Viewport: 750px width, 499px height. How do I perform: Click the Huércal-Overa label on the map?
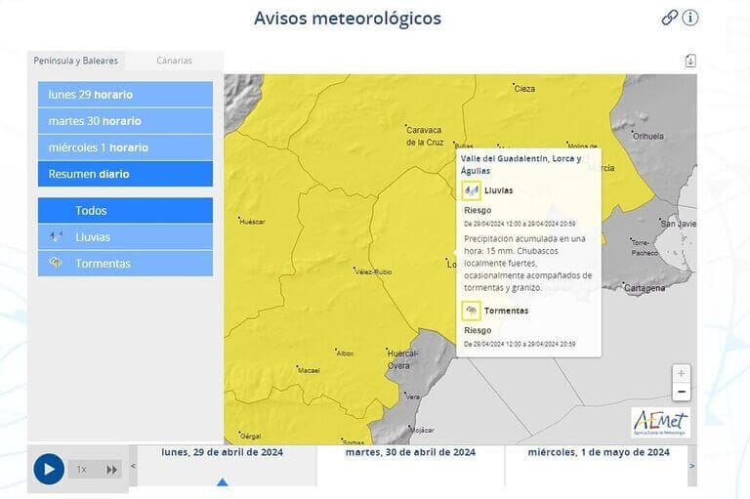401,359
